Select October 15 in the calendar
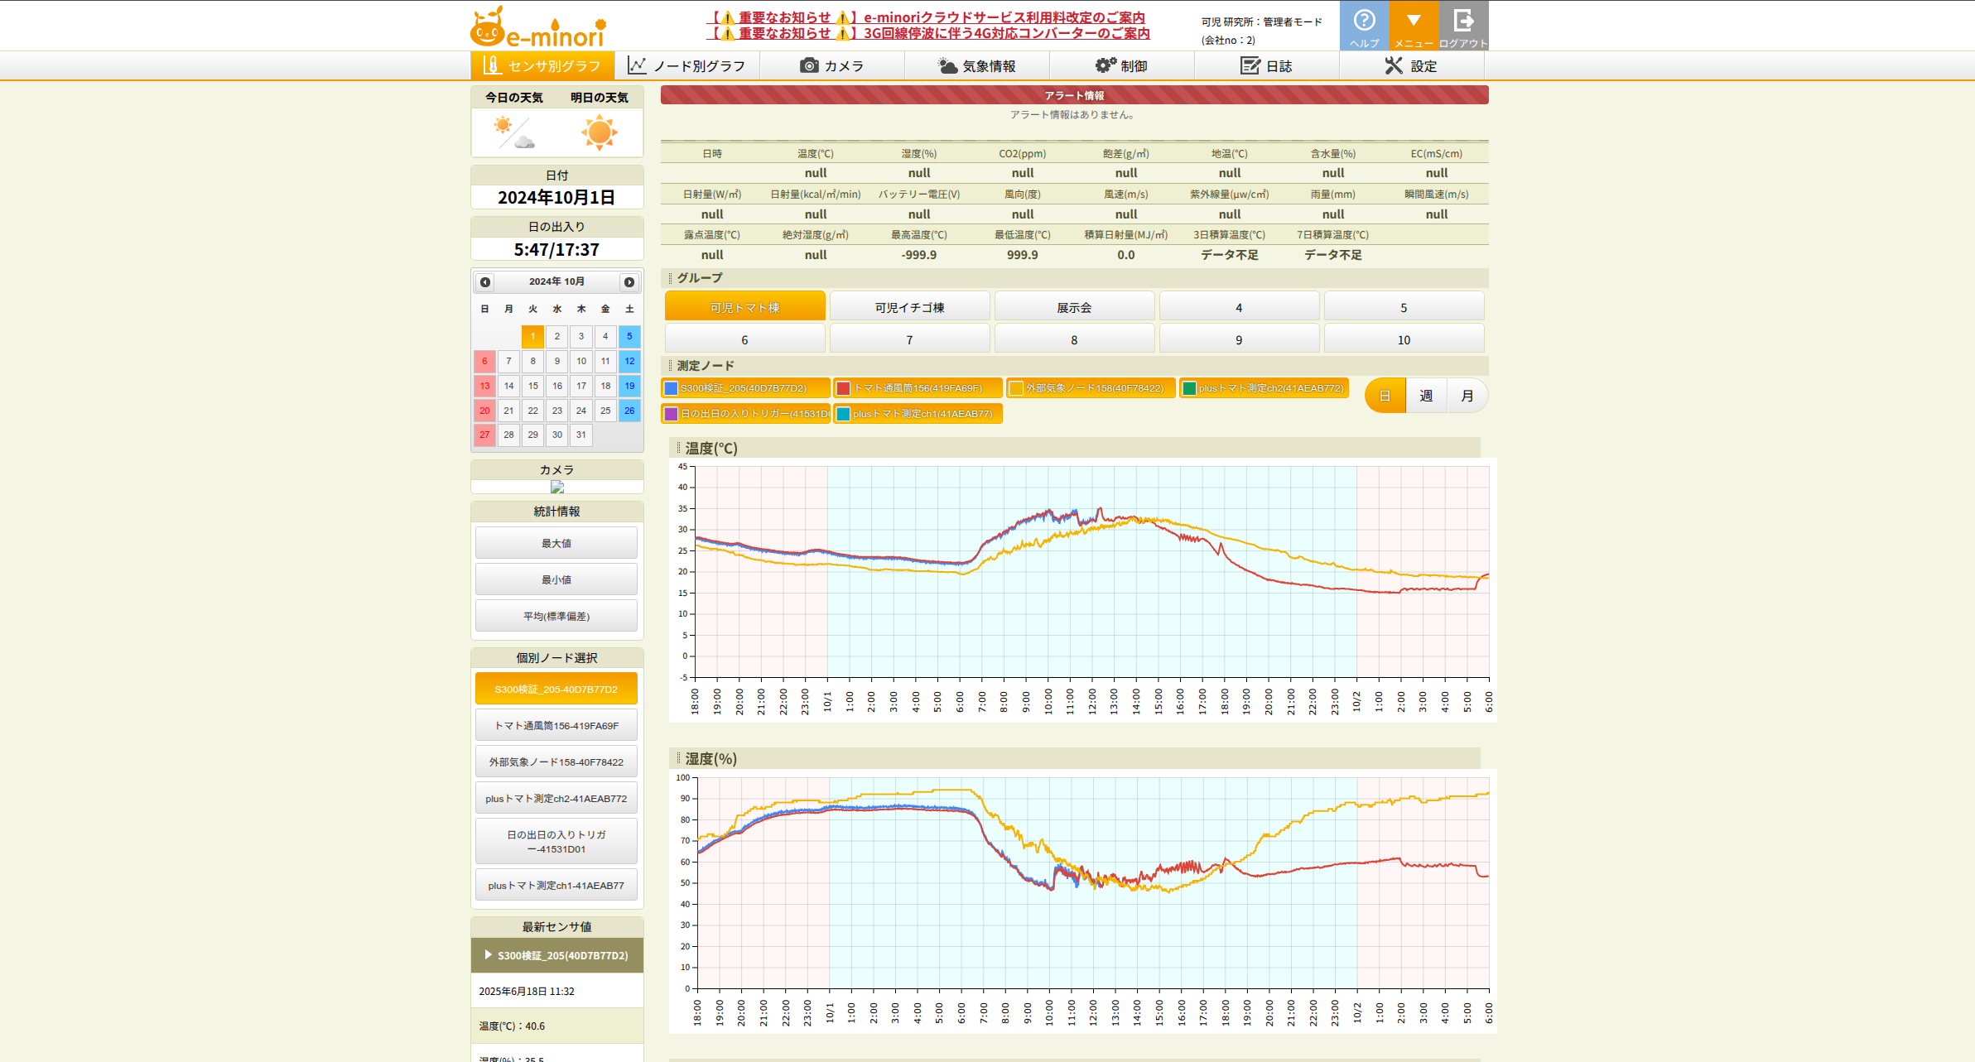The height and width of the screenshot is (1062, 1975). point(533,386)
